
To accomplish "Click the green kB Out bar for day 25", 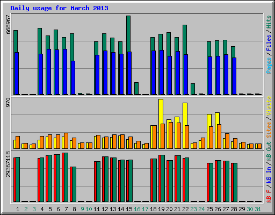I will [x=211, y=182].
